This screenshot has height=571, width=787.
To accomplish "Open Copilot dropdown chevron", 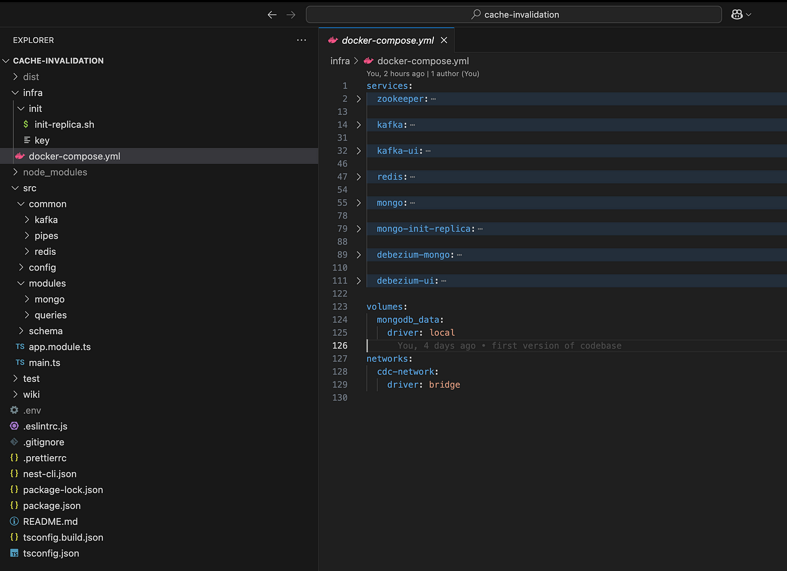I will pyautogui.click(x=748, y=15).
